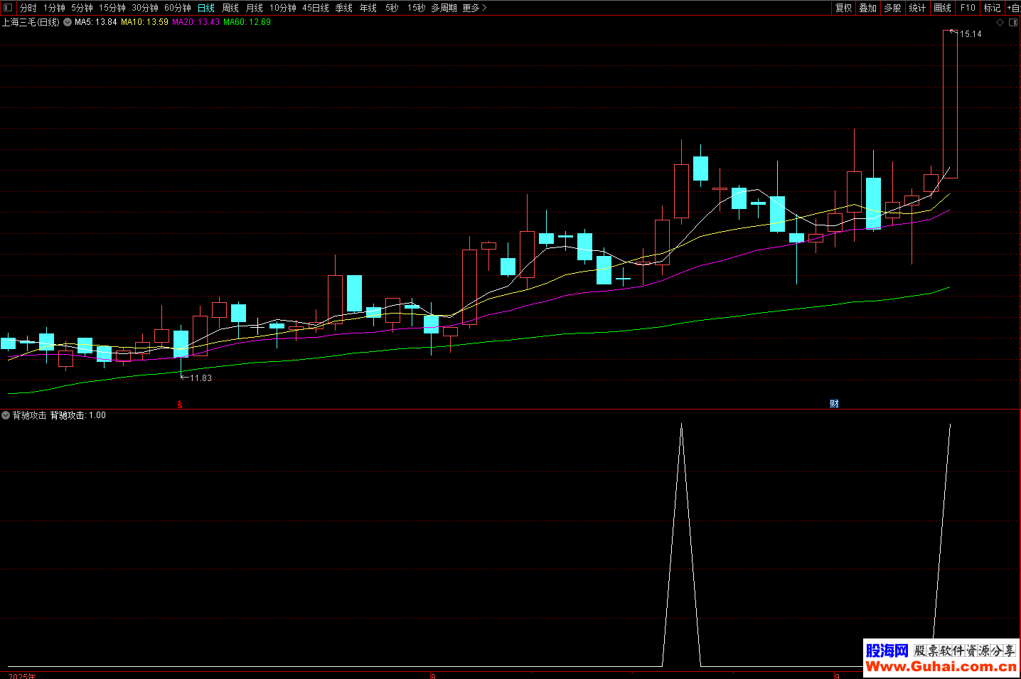Select the 60分钟 period tab

point(178,8)
